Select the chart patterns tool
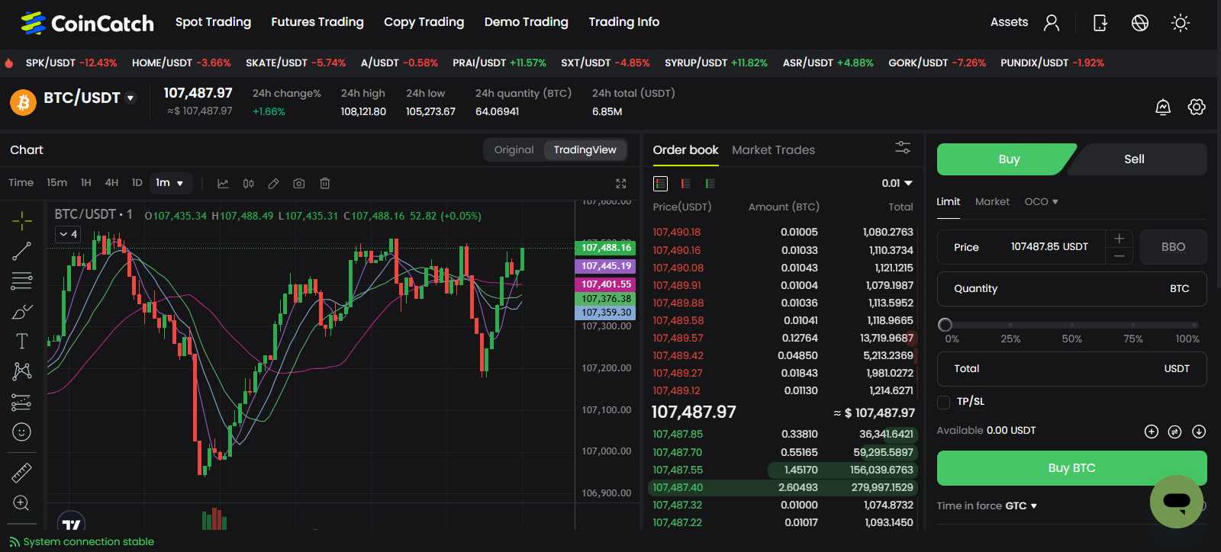 (22, 371)
